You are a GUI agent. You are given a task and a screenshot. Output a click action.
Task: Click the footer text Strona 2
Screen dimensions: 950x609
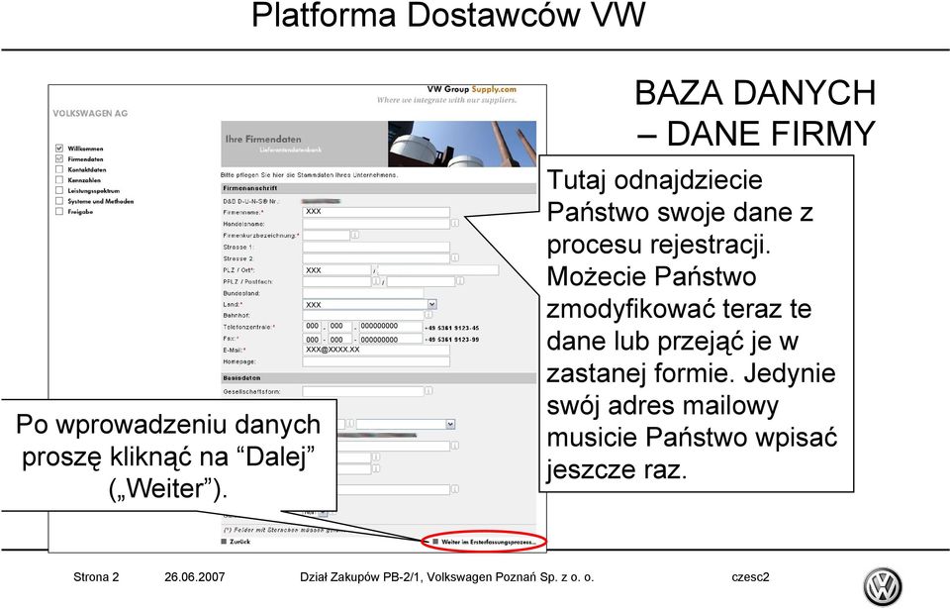96,577
